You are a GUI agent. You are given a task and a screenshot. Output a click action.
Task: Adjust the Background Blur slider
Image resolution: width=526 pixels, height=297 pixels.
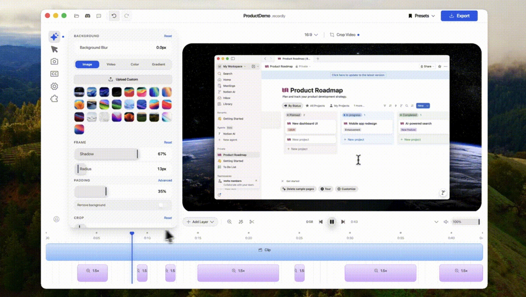pyautogui.click(x=123, y=48)
